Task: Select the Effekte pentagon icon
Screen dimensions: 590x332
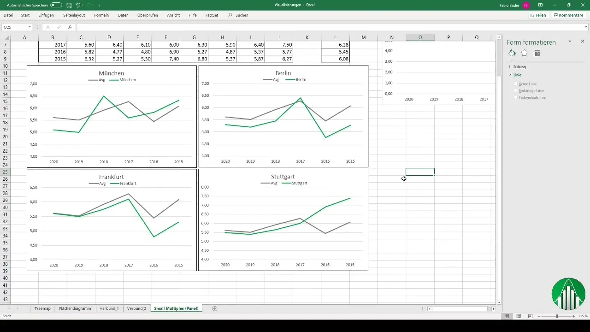Action: pos(524,53)
